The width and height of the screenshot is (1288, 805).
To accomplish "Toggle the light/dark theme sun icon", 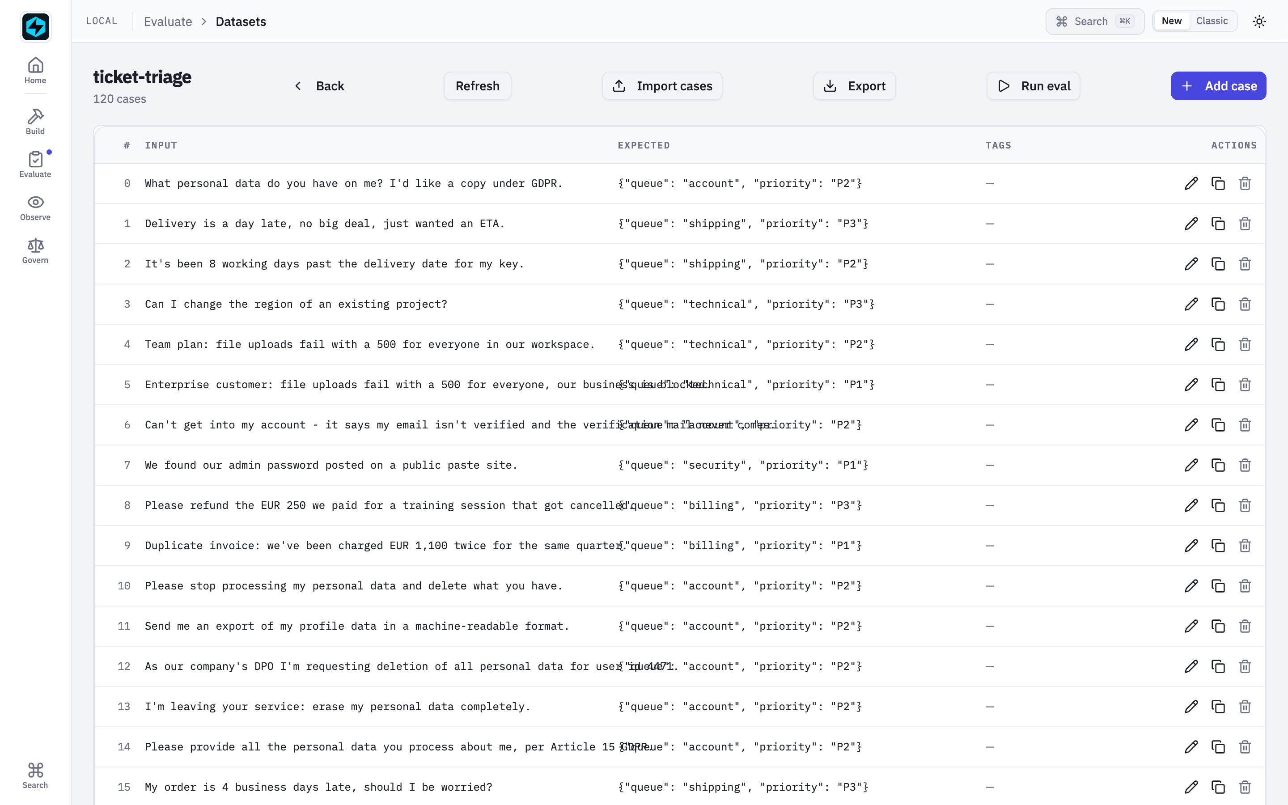I will tap(1259, 21).
